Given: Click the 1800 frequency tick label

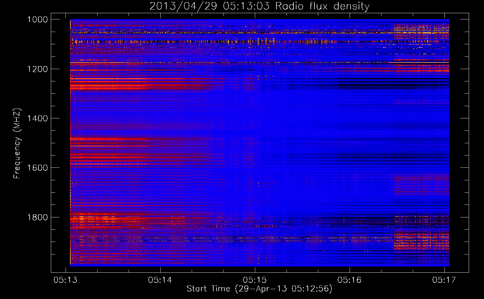Looking at the screenshot, I should tap(37, 217).
